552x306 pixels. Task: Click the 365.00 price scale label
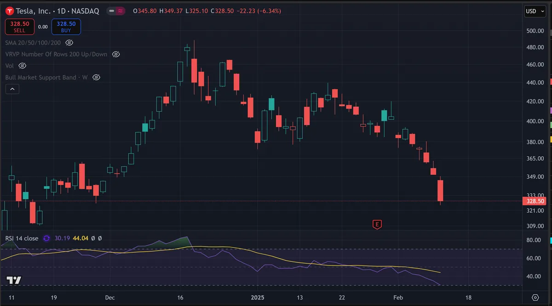pos(535,159)
